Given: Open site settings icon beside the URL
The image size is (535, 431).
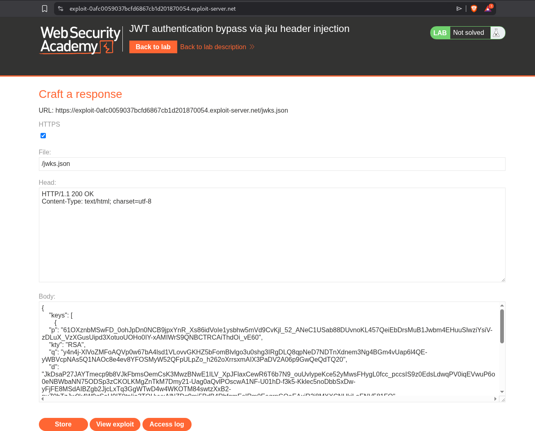Looking at the screenshot, I should [x=61, y=9].
